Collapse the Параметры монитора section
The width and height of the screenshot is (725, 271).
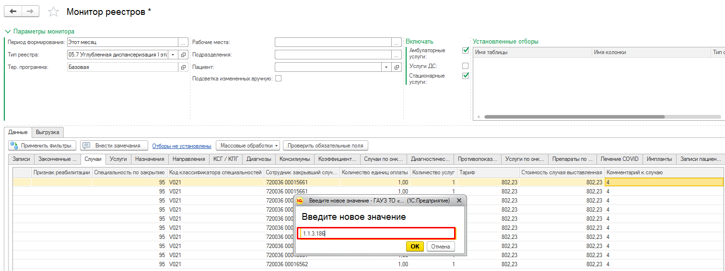(8, 32)
